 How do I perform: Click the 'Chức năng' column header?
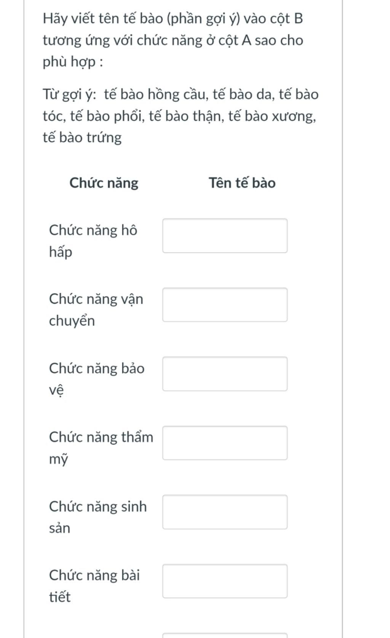pos(104,183)
